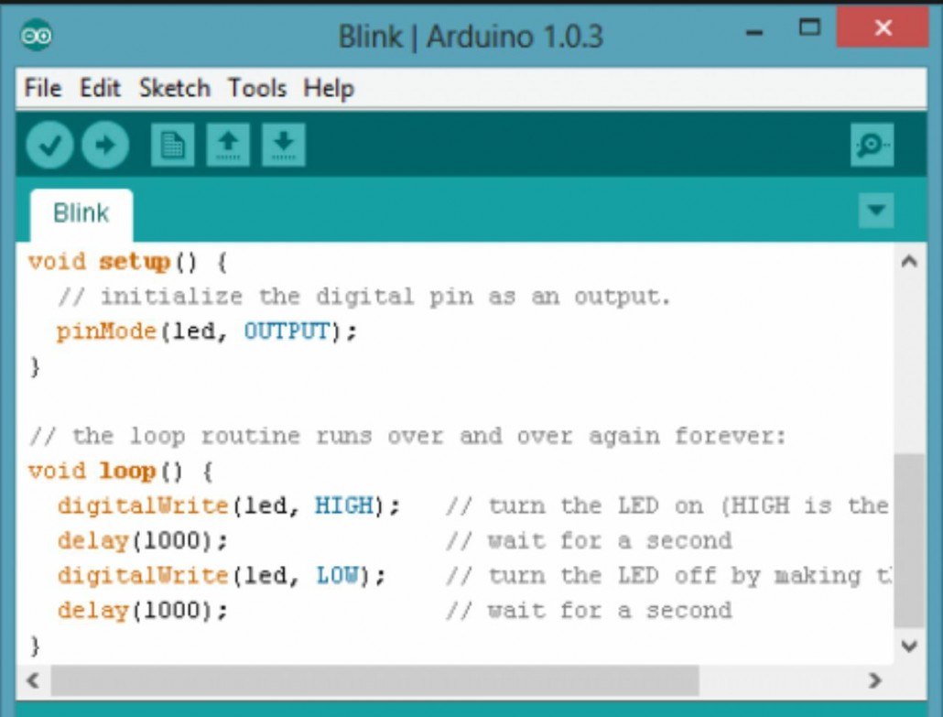Click the horizontal scrollbar left arrow

point(33,680)
